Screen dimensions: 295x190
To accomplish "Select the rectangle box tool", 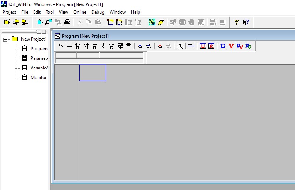I will (69, 46).
